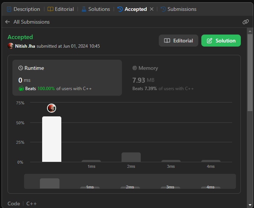254x208 pixels.
Task: Click the 0 ms runtime value
Action: pyautogui.click(x=24, y=80)
